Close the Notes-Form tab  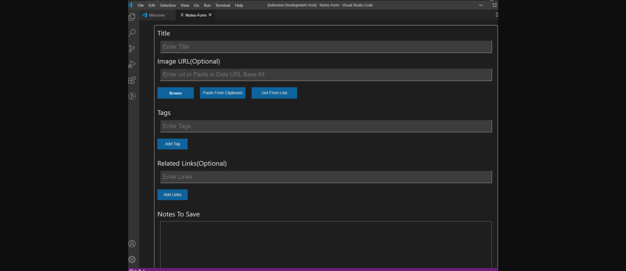click(x=210, y=15)
